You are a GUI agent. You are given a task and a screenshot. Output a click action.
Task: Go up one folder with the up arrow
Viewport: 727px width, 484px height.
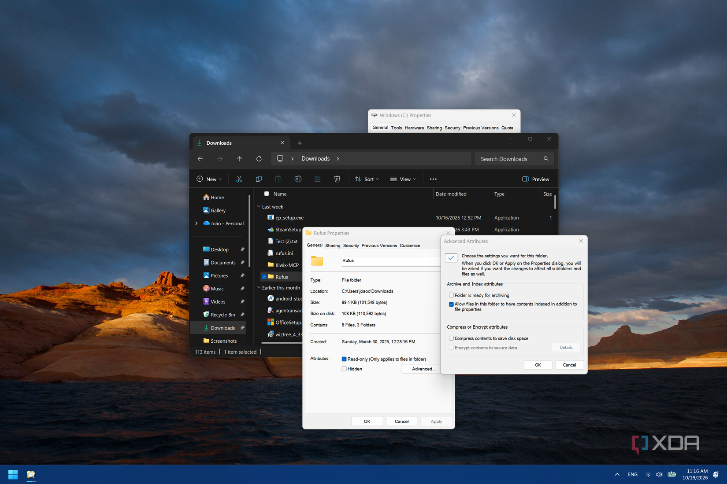pos(239,159)
